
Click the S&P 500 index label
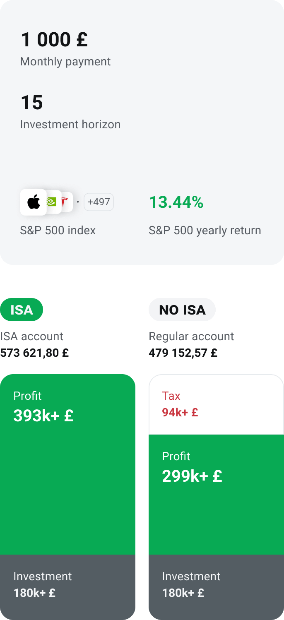click(58, 230)
